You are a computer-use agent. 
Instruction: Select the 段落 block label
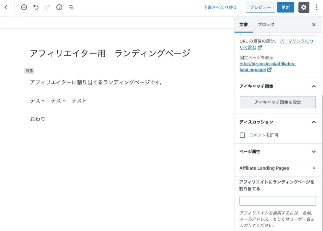(x=29, y=71)
